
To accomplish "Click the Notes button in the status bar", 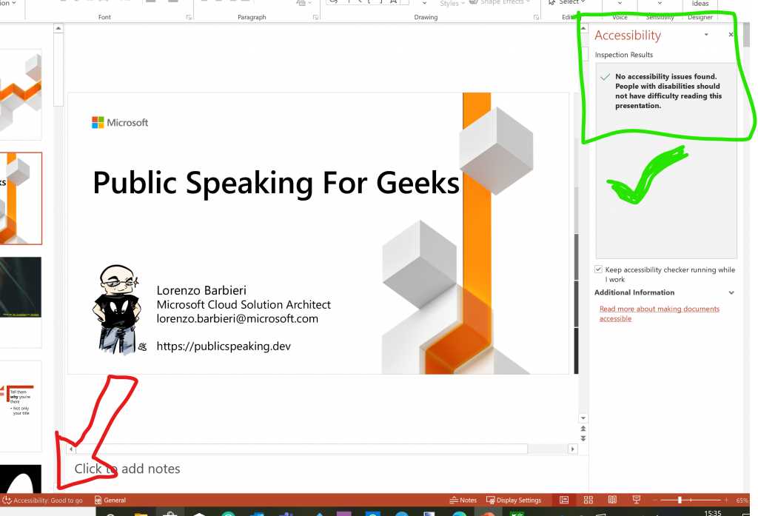I will click(463, 500).
